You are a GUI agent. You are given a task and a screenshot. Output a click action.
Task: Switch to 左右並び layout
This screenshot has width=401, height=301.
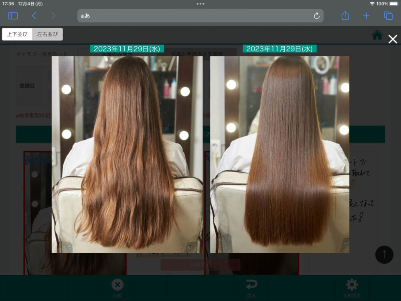48,34
